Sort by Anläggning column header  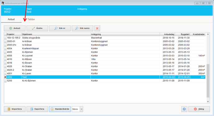pos(125,34)
